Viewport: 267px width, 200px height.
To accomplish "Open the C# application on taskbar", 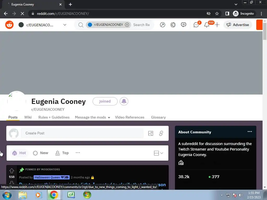I will [x=71, y=195].
